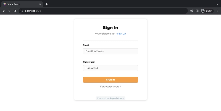View site information icon in address bar
The image size is (221, 111).
(22, 11)
